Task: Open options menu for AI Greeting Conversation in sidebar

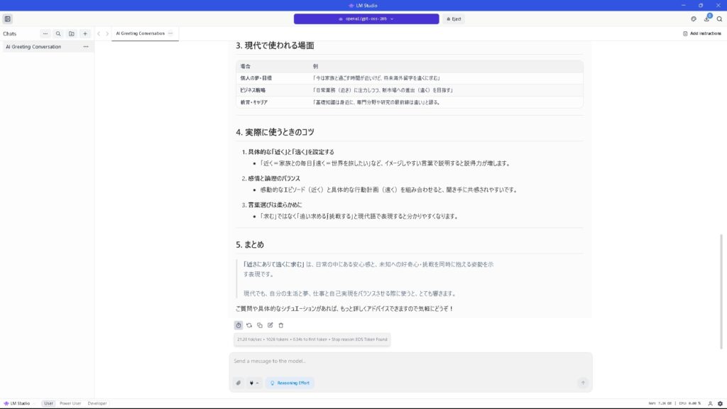Action: [86, 47]
